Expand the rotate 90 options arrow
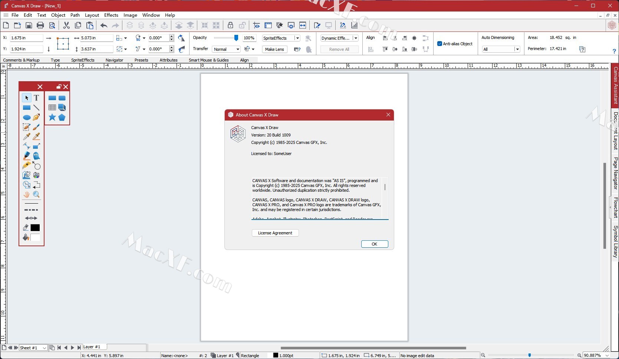 pyautogui.click(x=144, y=38)
